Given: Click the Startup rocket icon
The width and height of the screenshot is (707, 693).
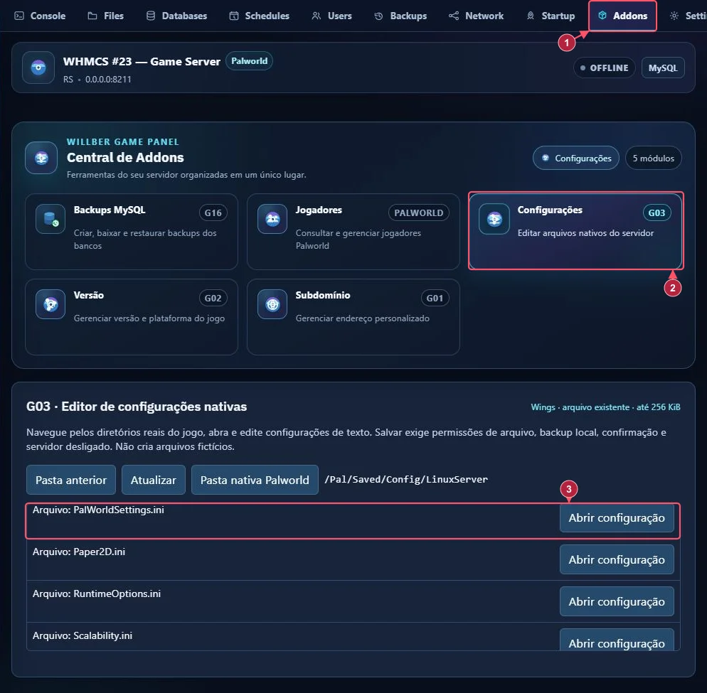Looking at the screenshot, I should point(531,16).
